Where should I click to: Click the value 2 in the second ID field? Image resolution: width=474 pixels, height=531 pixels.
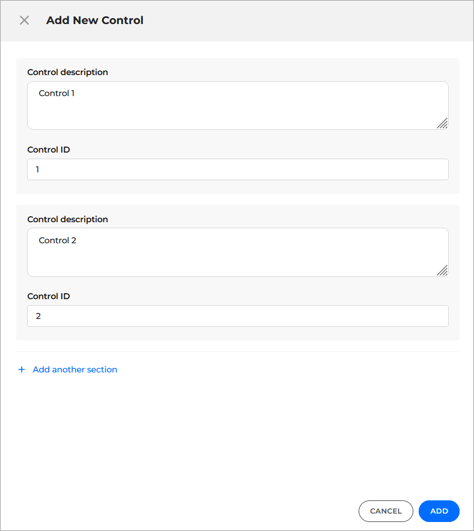[x=38, y=316]
